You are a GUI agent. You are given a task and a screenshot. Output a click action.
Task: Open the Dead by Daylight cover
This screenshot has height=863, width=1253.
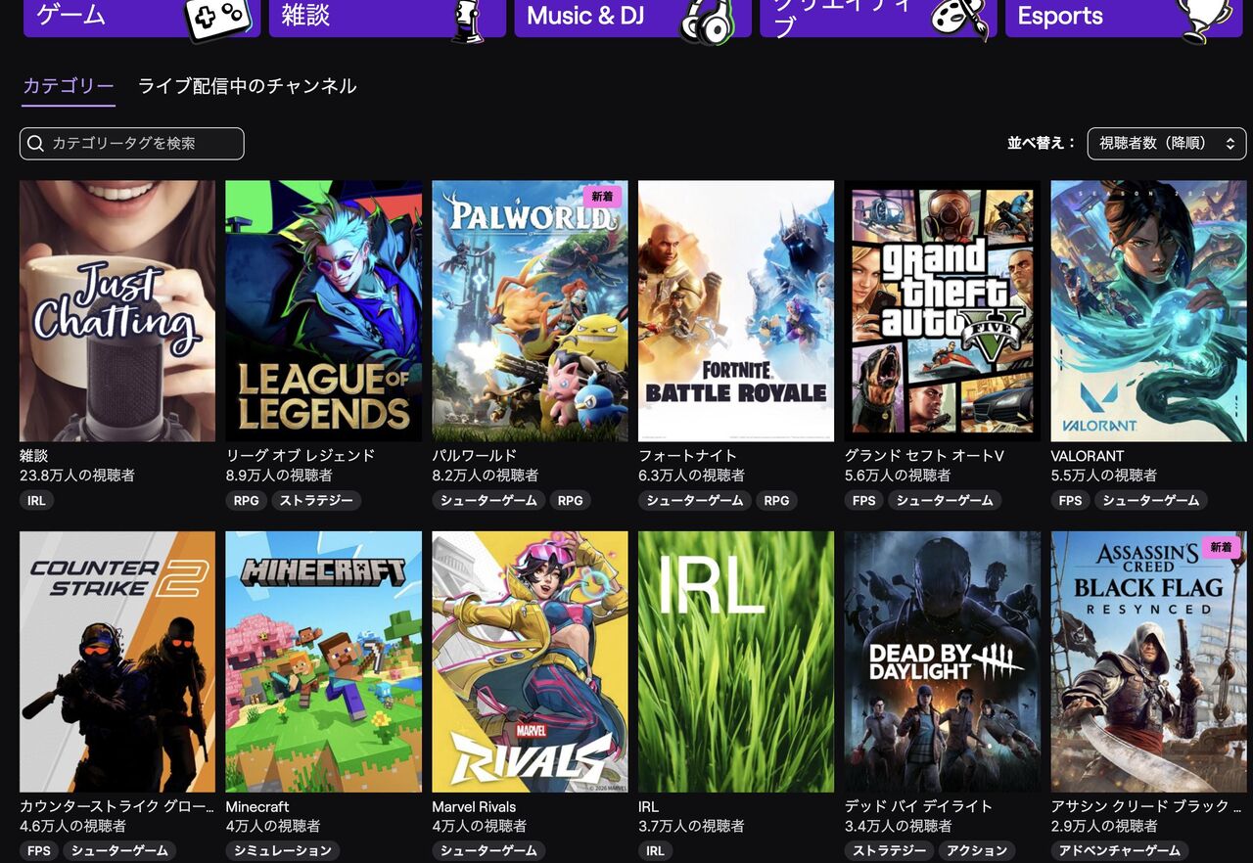(x=943, y=661)
